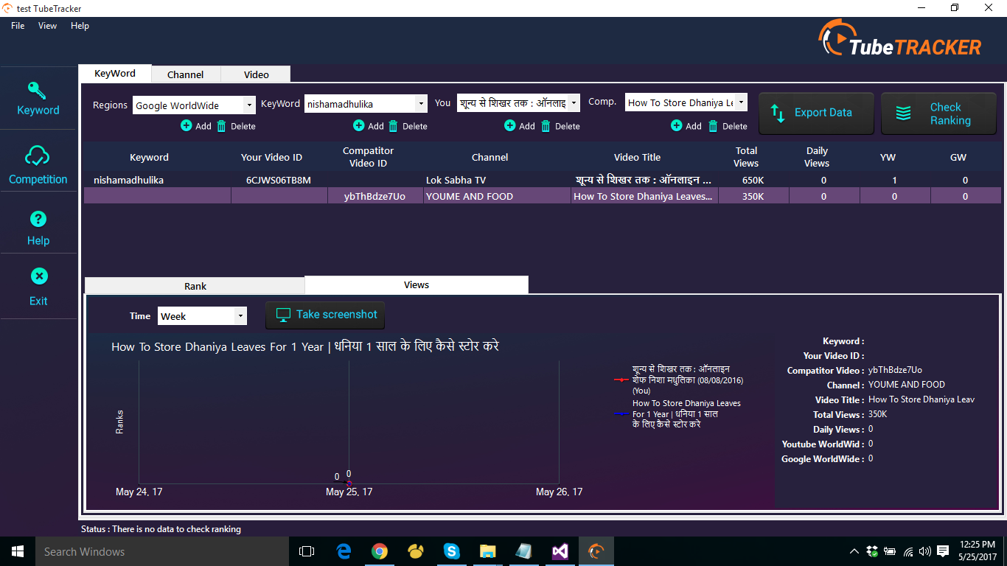Switch to the Video tab
The width and height of the screenshot is (1007, 566).
coord(256,74)
